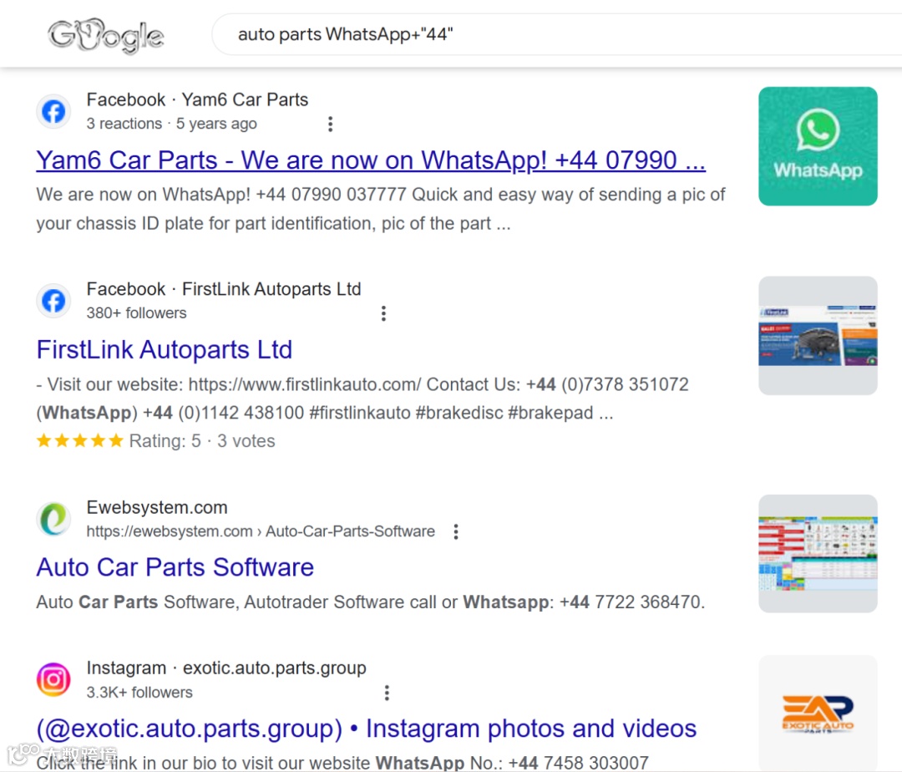Open Yam6 Car Parts WhatsApp result link

[x=371, y=160]
